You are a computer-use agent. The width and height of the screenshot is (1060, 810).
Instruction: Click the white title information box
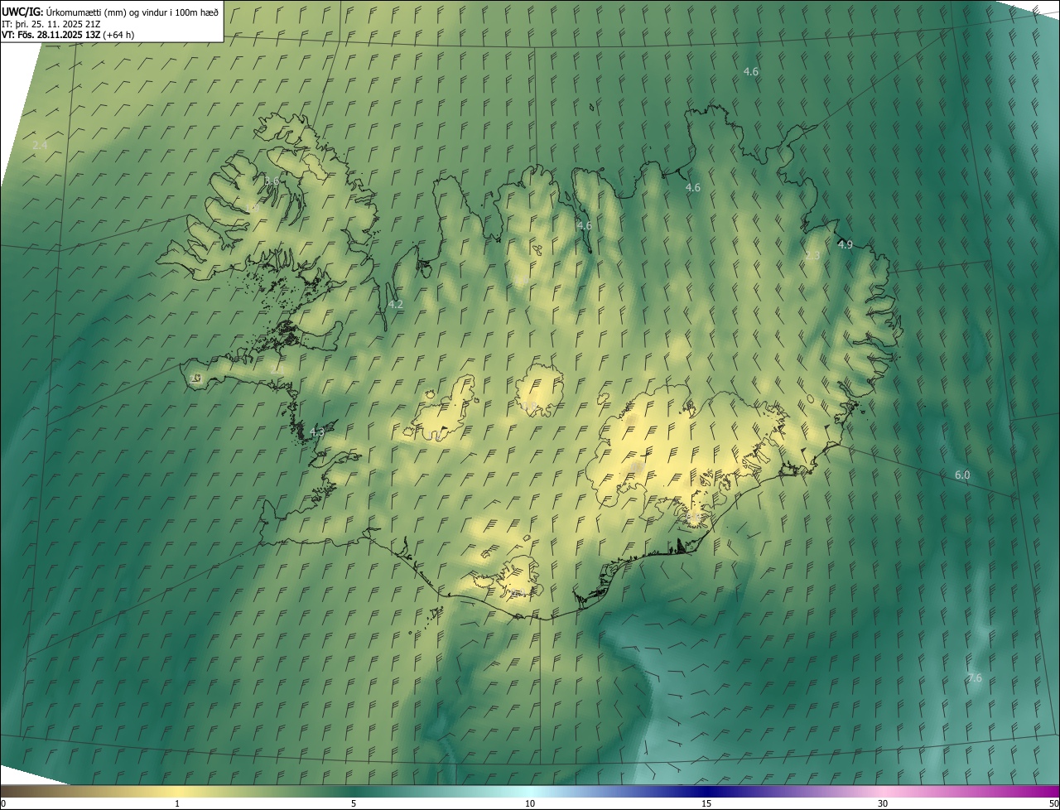(x=112, y=22)
